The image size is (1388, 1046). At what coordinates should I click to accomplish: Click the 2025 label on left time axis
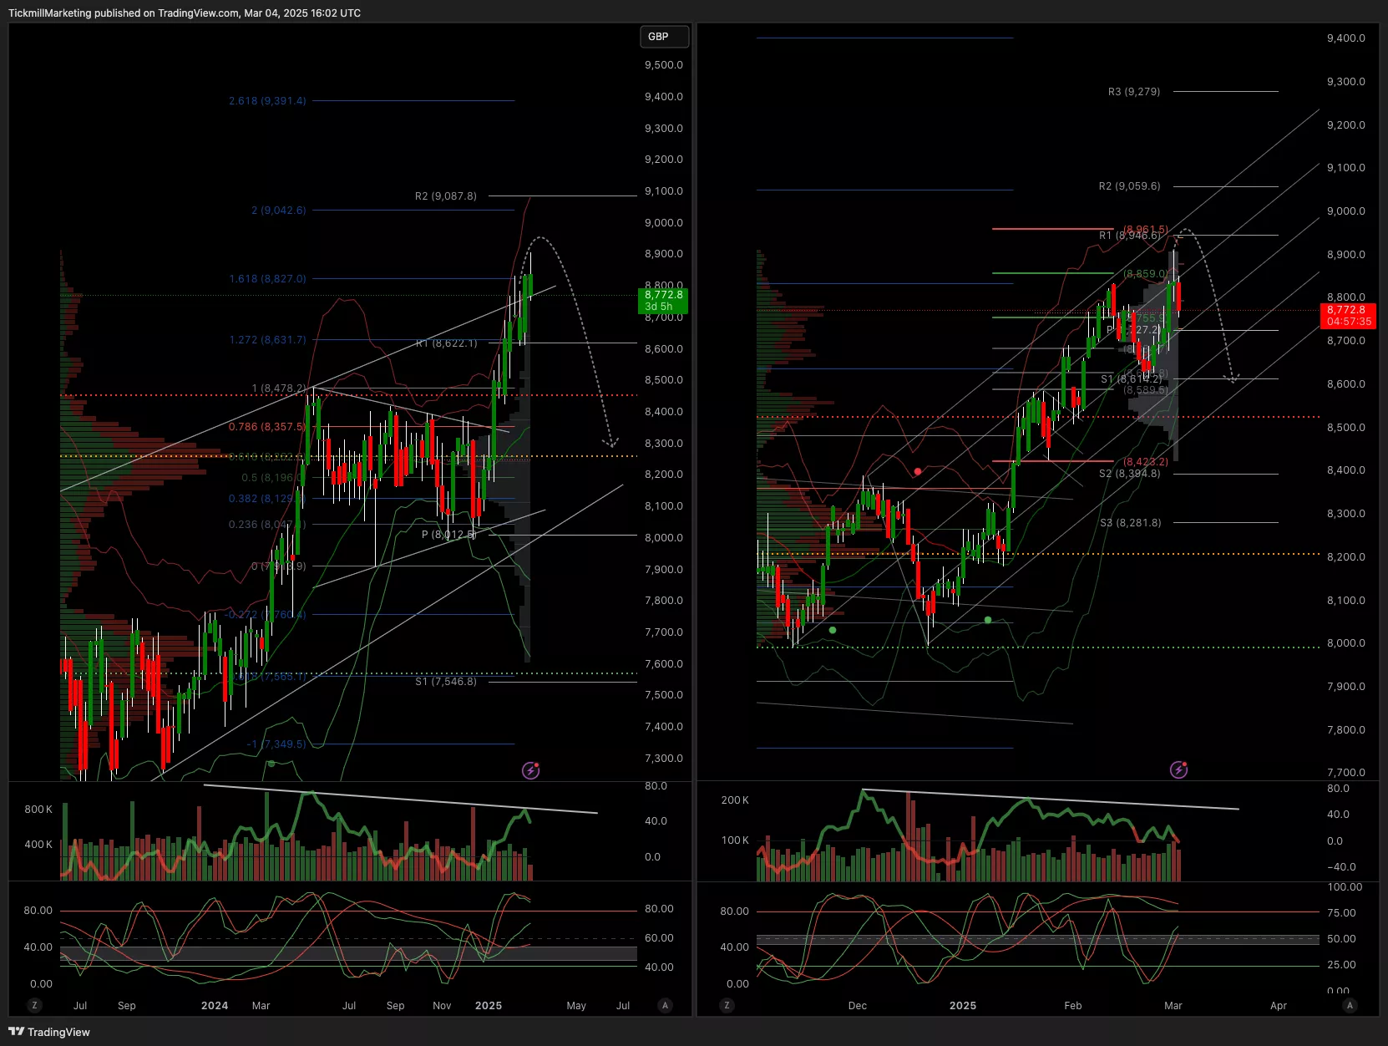[x=488, y=1006]
